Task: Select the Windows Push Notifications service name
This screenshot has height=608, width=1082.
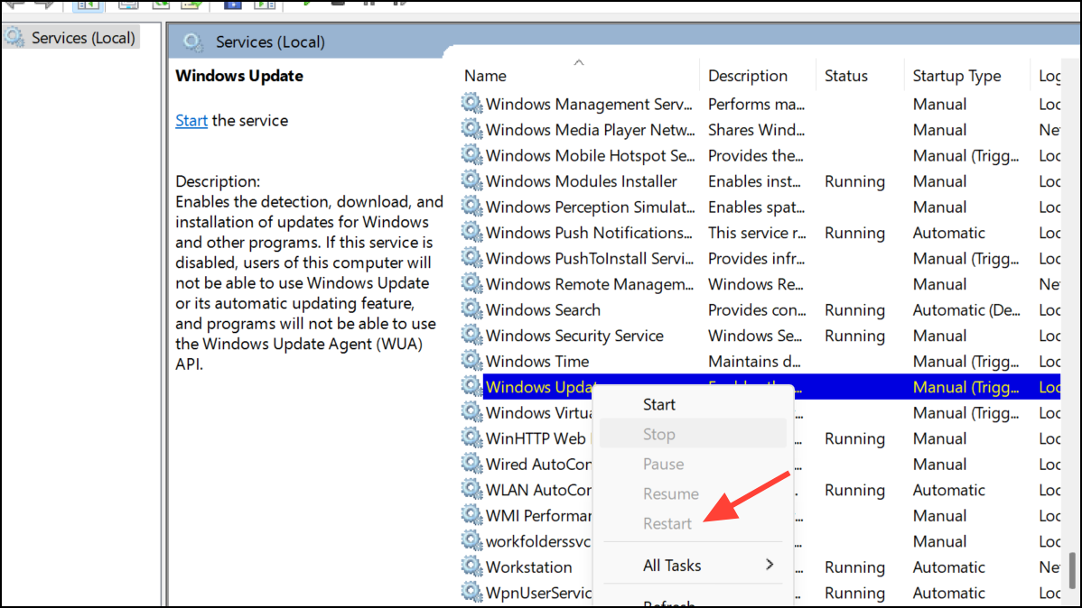Action: 589,233
